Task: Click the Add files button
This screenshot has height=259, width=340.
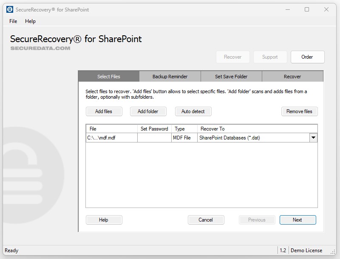Action: pos(104,111)
